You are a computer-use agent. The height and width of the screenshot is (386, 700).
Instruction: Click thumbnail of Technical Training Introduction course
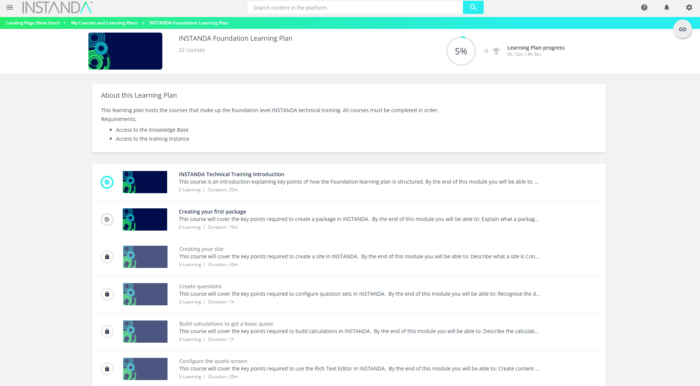(x=145, y=182)
